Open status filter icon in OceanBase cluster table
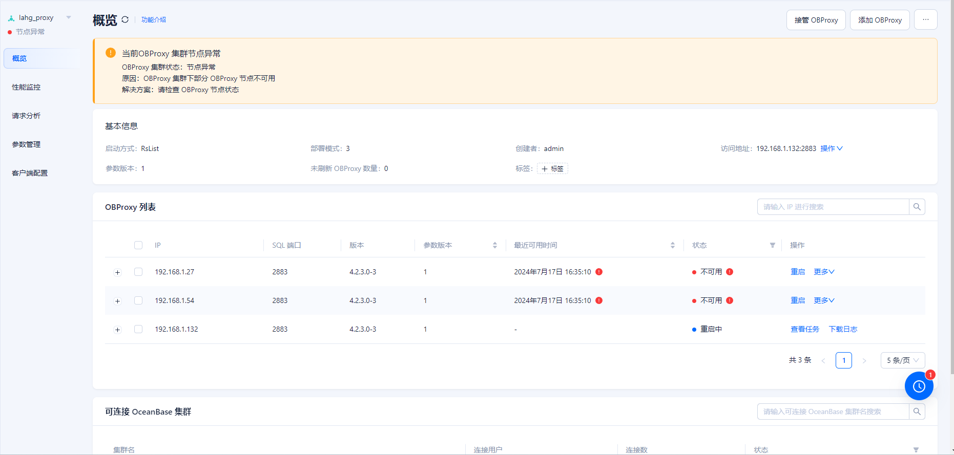Viewport: 954px width, 455px height. click(916, 450)
